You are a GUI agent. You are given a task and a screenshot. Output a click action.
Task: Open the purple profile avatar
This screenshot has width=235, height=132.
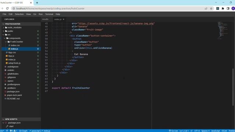point(233,8)
